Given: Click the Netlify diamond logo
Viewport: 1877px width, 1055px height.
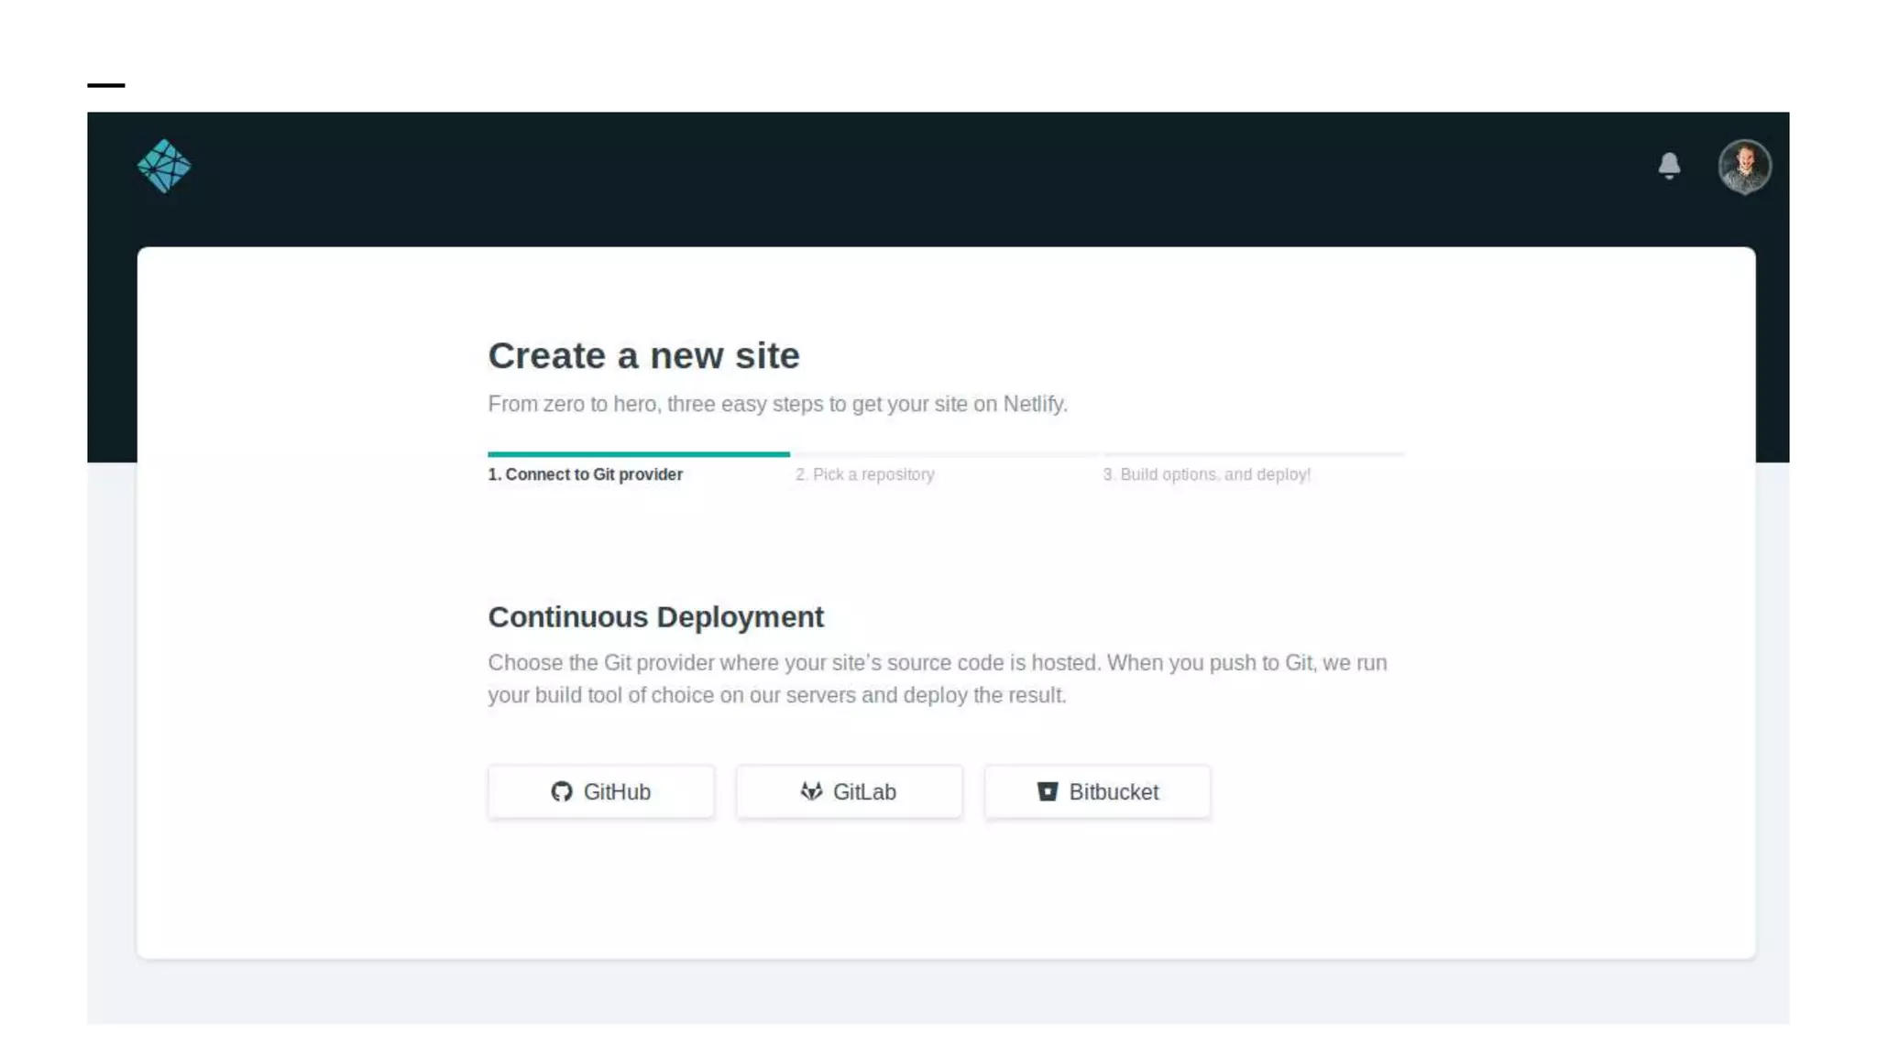Looking at the screenshot, I should (164, 166).
